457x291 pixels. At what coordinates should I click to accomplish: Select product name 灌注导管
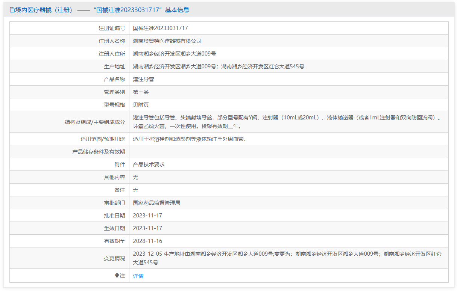click(144, 79)
